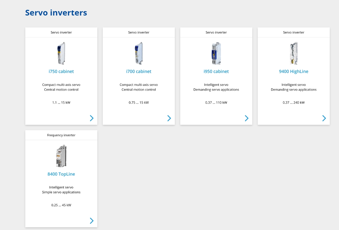Click the 9400 HighLine product image
Screen dimensions: 339x230
pyautogui.click(x=294, y=53)
